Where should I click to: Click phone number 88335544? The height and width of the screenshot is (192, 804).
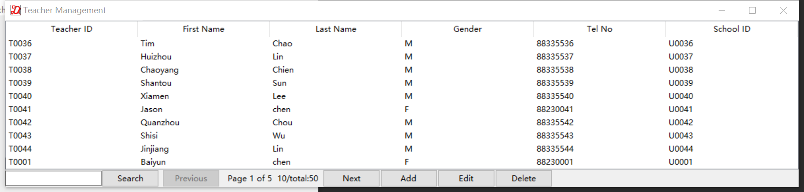(555, 149)
